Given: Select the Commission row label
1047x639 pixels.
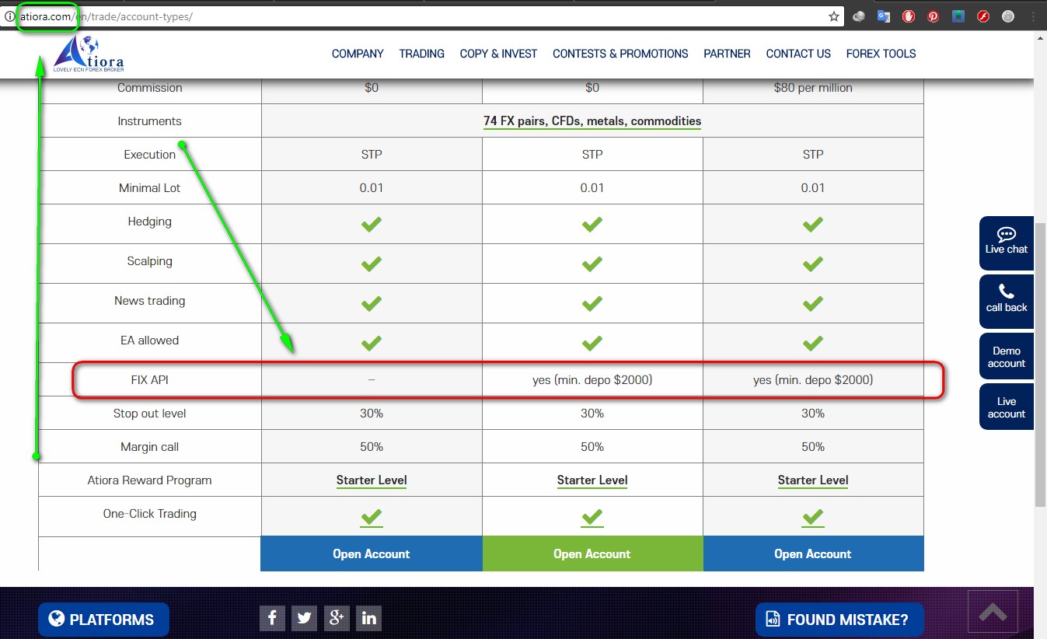Looking at the screenshot, I should click(150, 88).
